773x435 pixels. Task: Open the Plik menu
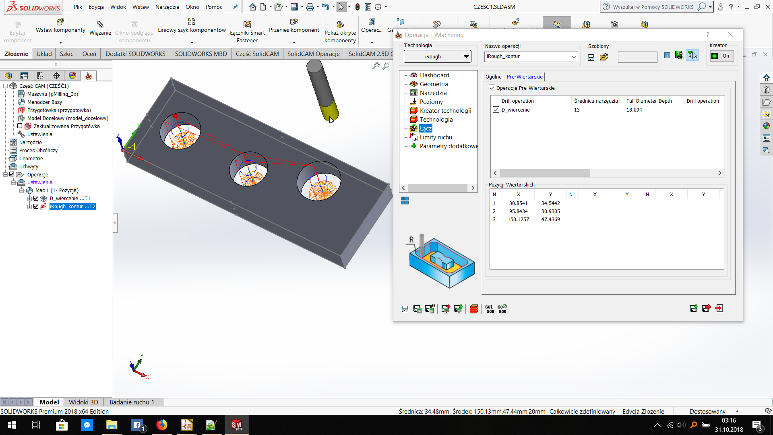78,7
